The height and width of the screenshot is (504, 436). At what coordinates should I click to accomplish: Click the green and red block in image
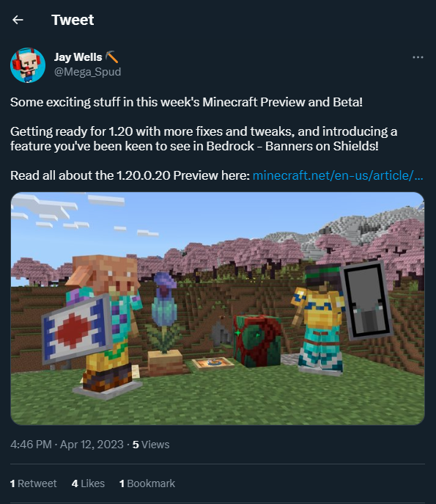[x=258, y=340]
